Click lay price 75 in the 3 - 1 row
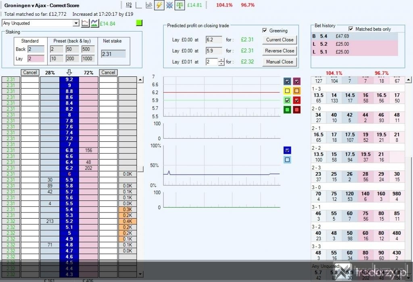The image size is (413, 282). pos(365,216)
